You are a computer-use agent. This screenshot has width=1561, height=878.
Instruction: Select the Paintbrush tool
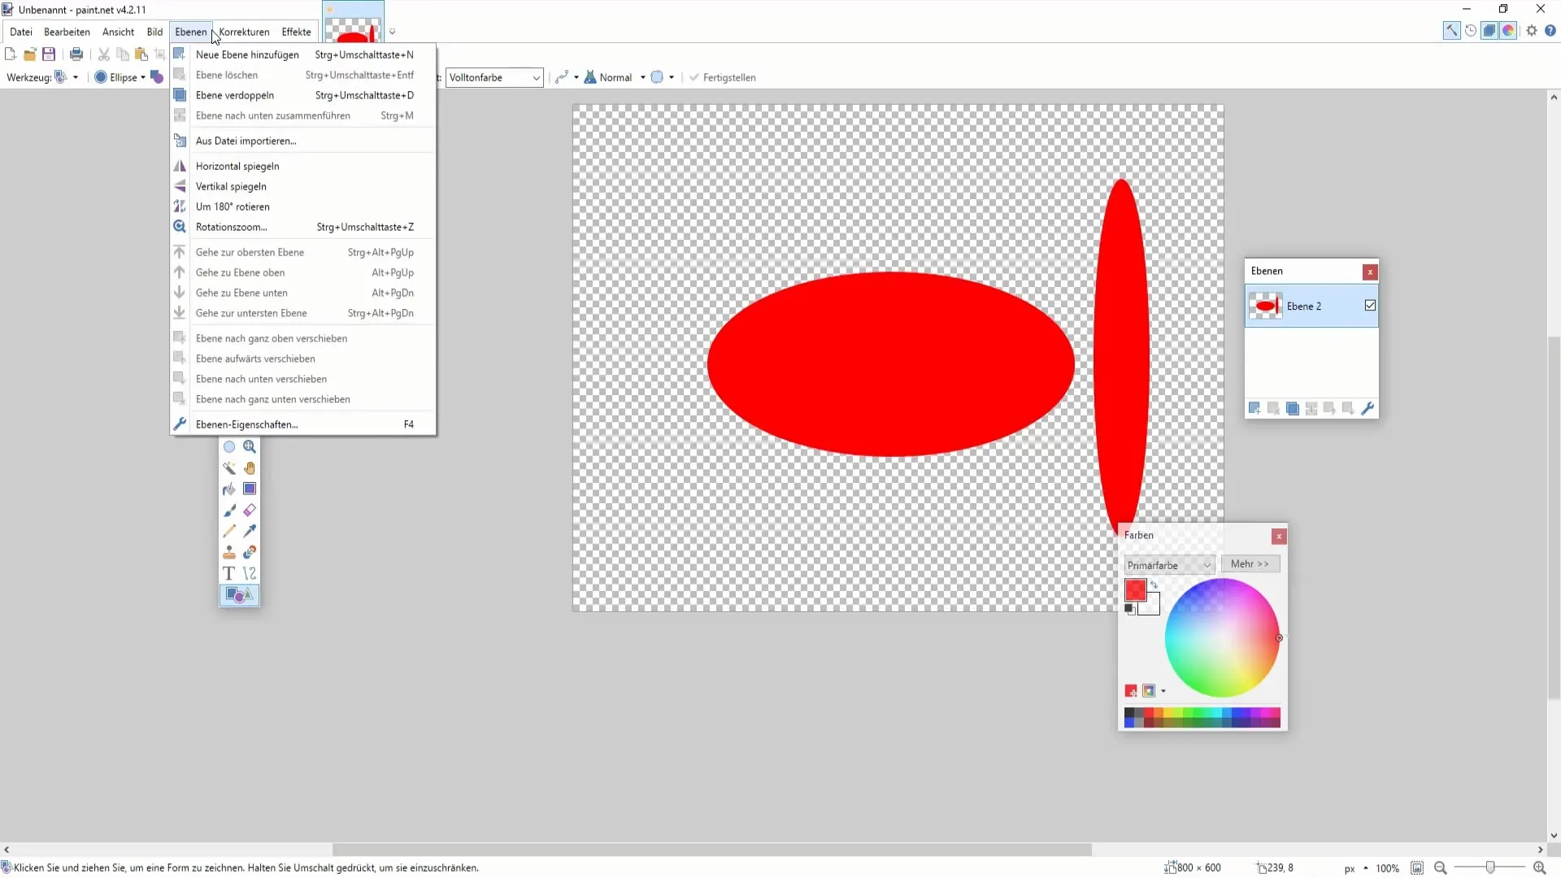(x=229, y=511)
